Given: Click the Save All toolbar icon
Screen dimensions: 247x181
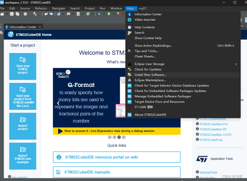Looking at the screenshot, I should (x=17, y=14).
